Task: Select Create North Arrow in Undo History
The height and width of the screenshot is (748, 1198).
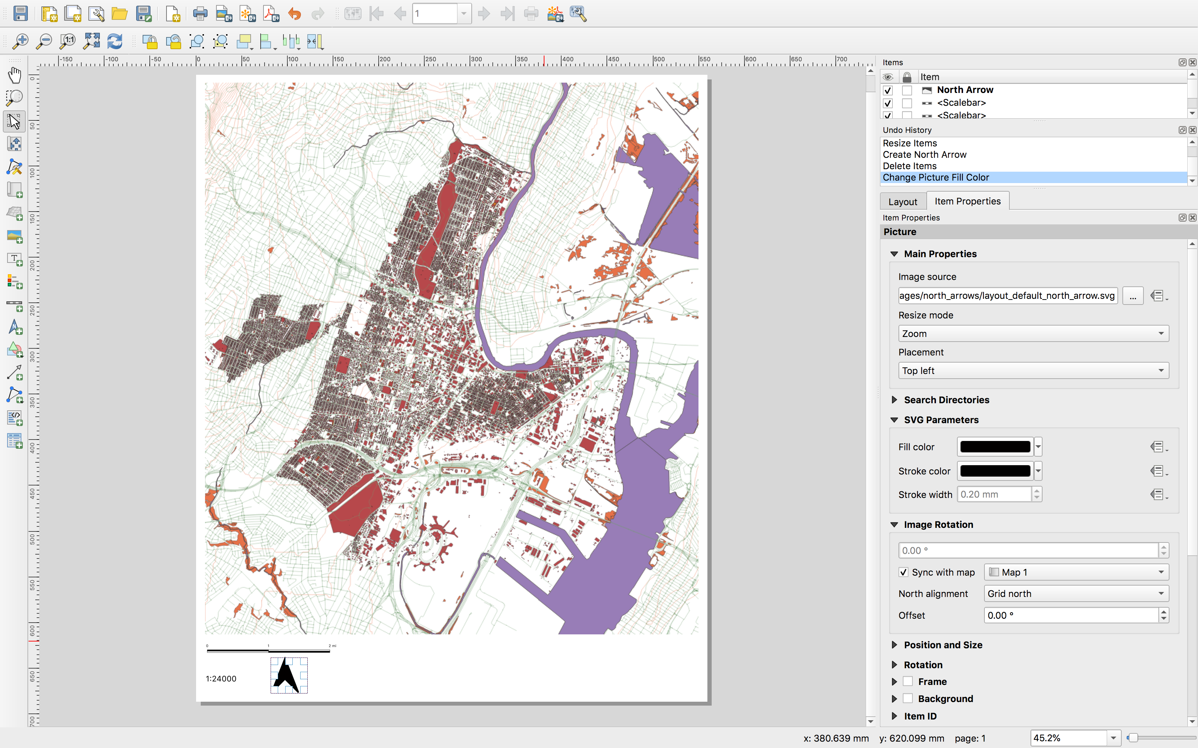Action: [x=924, y=155]
